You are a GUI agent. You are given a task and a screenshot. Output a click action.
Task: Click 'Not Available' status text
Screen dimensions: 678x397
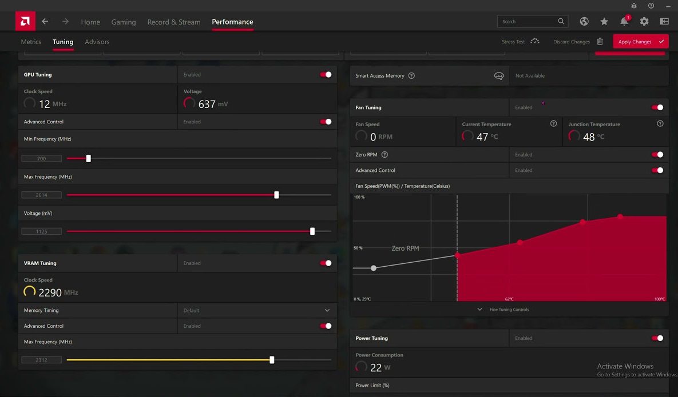pos(530,75)
